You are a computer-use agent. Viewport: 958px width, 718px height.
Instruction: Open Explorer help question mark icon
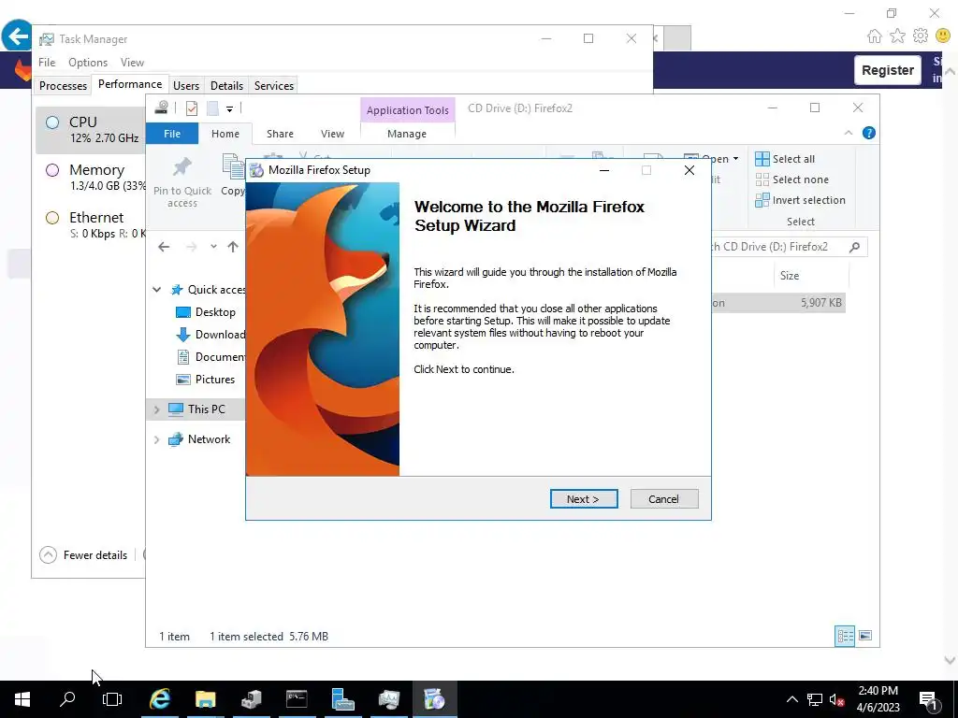point(869,133)
